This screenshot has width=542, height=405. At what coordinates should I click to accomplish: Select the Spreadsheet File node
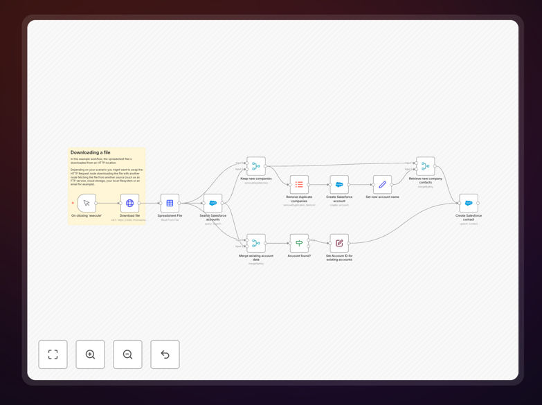170,203
